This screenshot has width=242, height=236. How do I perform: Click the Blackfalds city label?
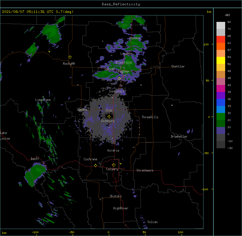tap(124, 63)
